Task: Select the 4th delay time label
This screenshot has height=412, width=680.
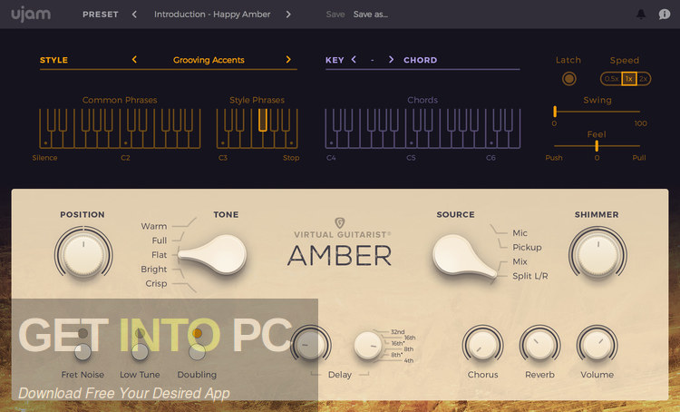Action: tap(408, 360)
